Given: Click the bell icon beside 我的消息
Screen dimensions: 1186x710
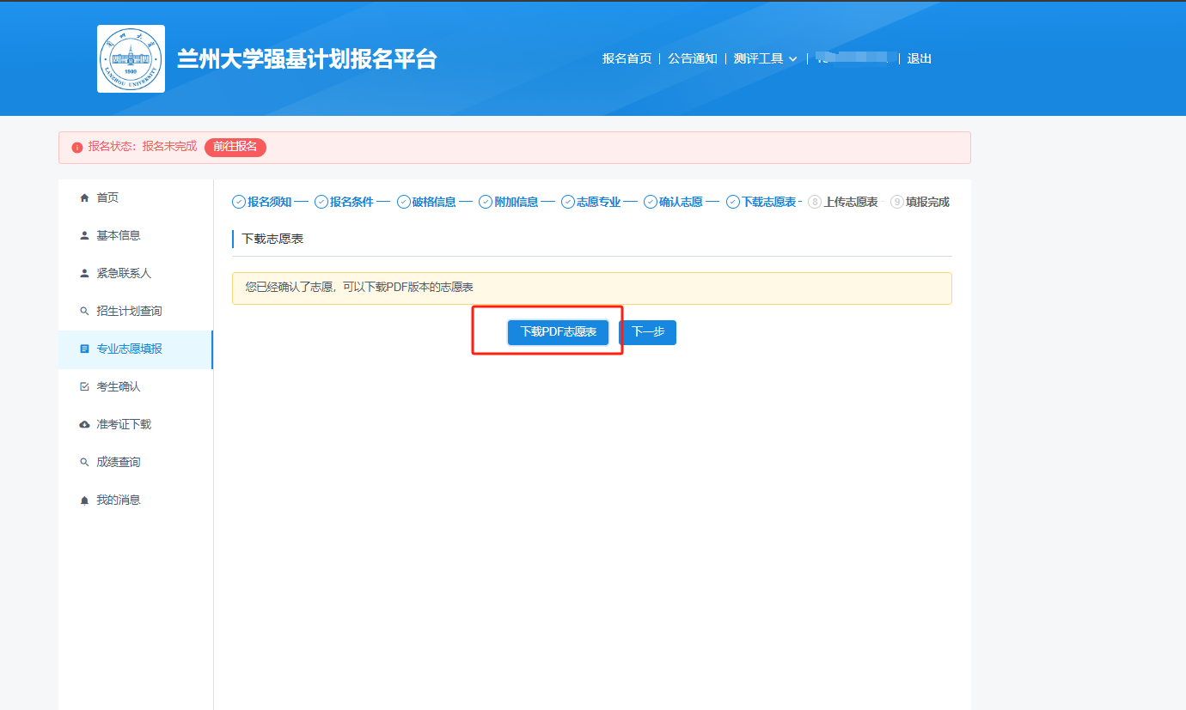Looking at the screenshot, I should (84, 501).
